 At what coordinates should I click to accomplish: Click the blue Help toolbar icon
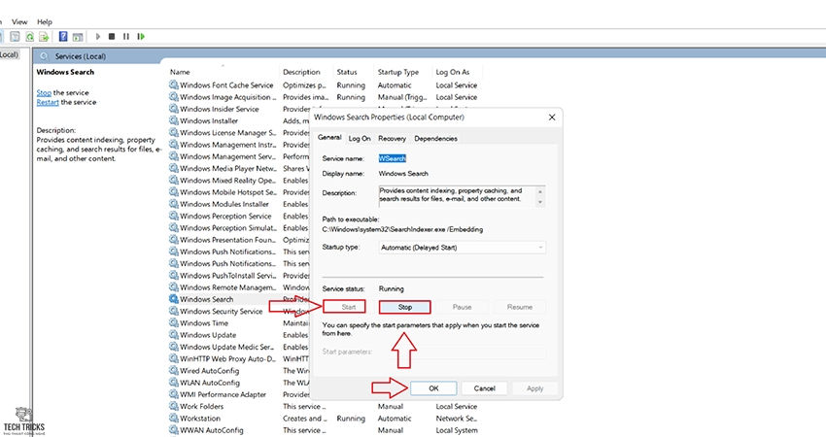[63, 36]
